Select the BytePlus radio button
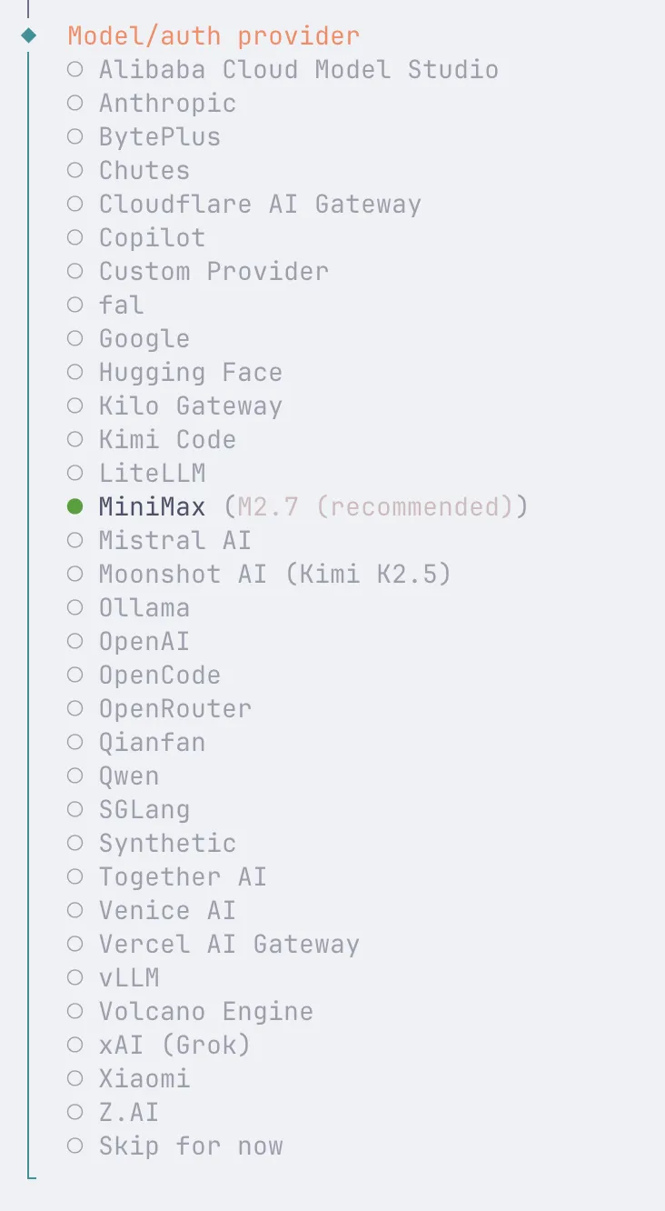 [75, 137]
